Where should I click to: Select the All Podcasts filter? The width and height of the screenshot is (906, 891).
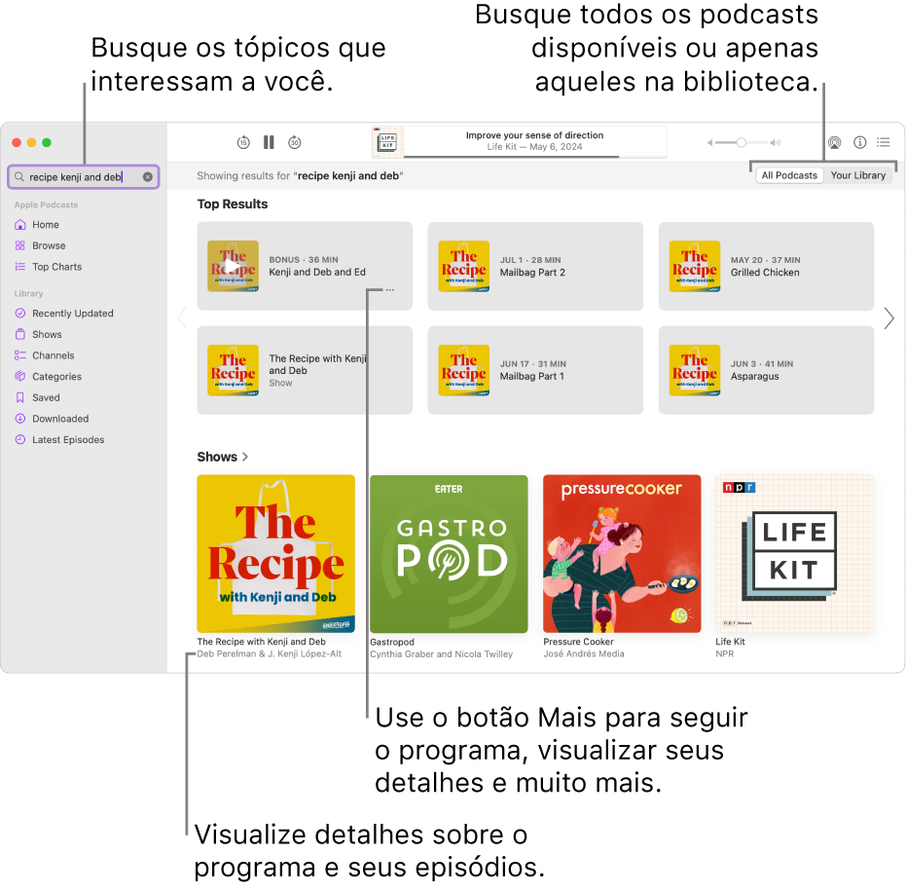[789, 175]
